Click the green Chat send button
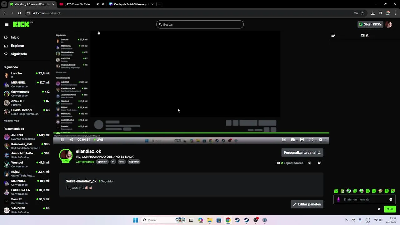Image resolution: width=400 pixels, height=225 pixels. coord(390,209)
